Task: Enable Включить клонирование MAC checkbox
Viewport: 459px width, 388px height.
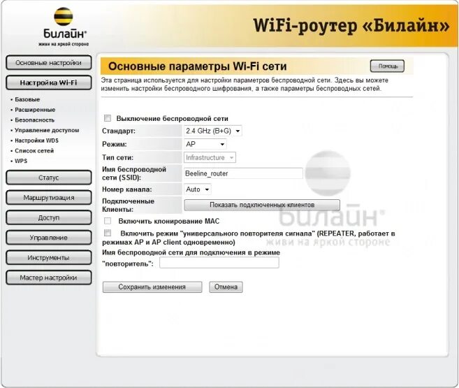Action: (108, 221)
